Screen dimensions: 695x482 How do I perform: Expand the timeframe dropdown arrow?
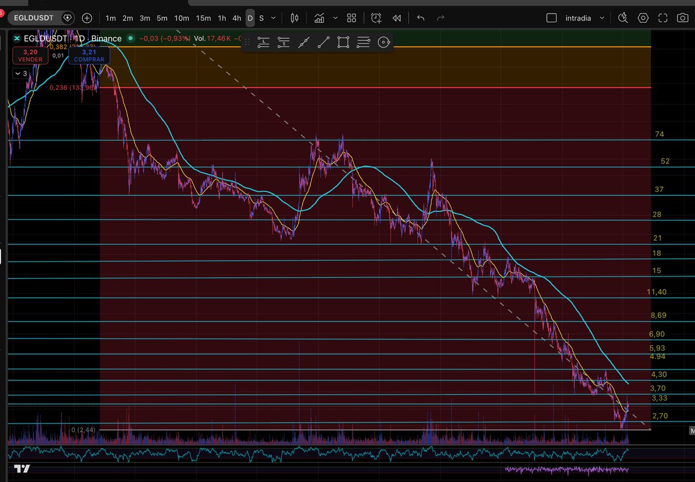point(274,18)
